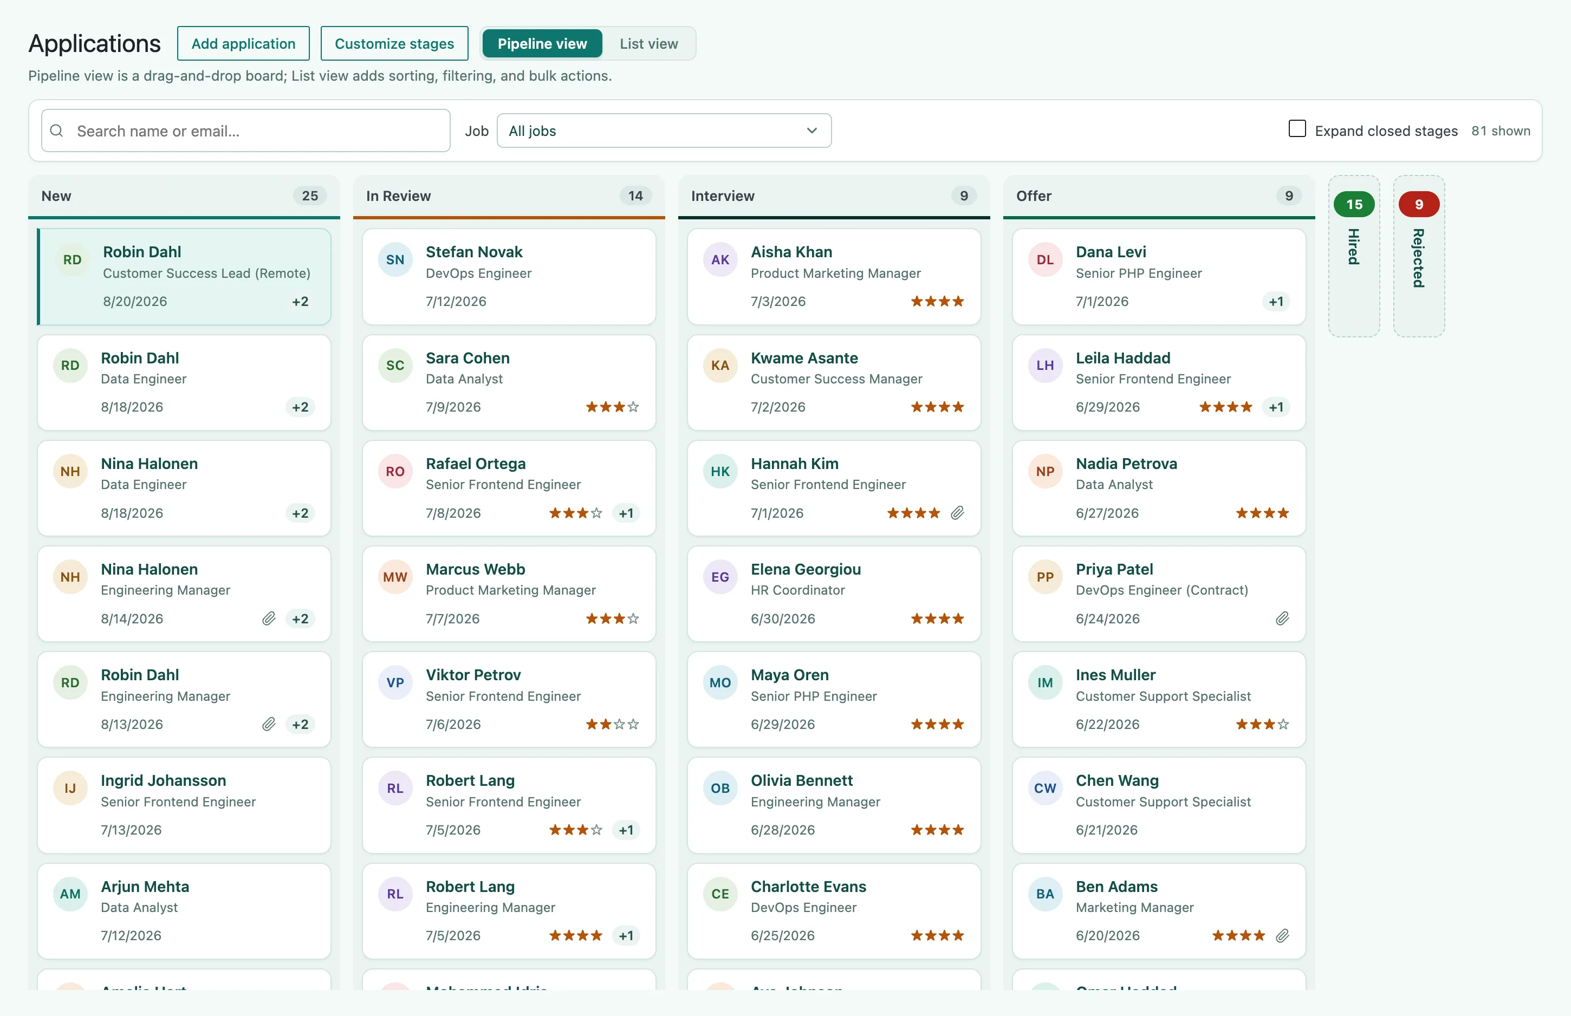This screenshot has height=1016, width=1571.
Task: Enable Expand closed stages checkbox
Action: (1297, 129)
